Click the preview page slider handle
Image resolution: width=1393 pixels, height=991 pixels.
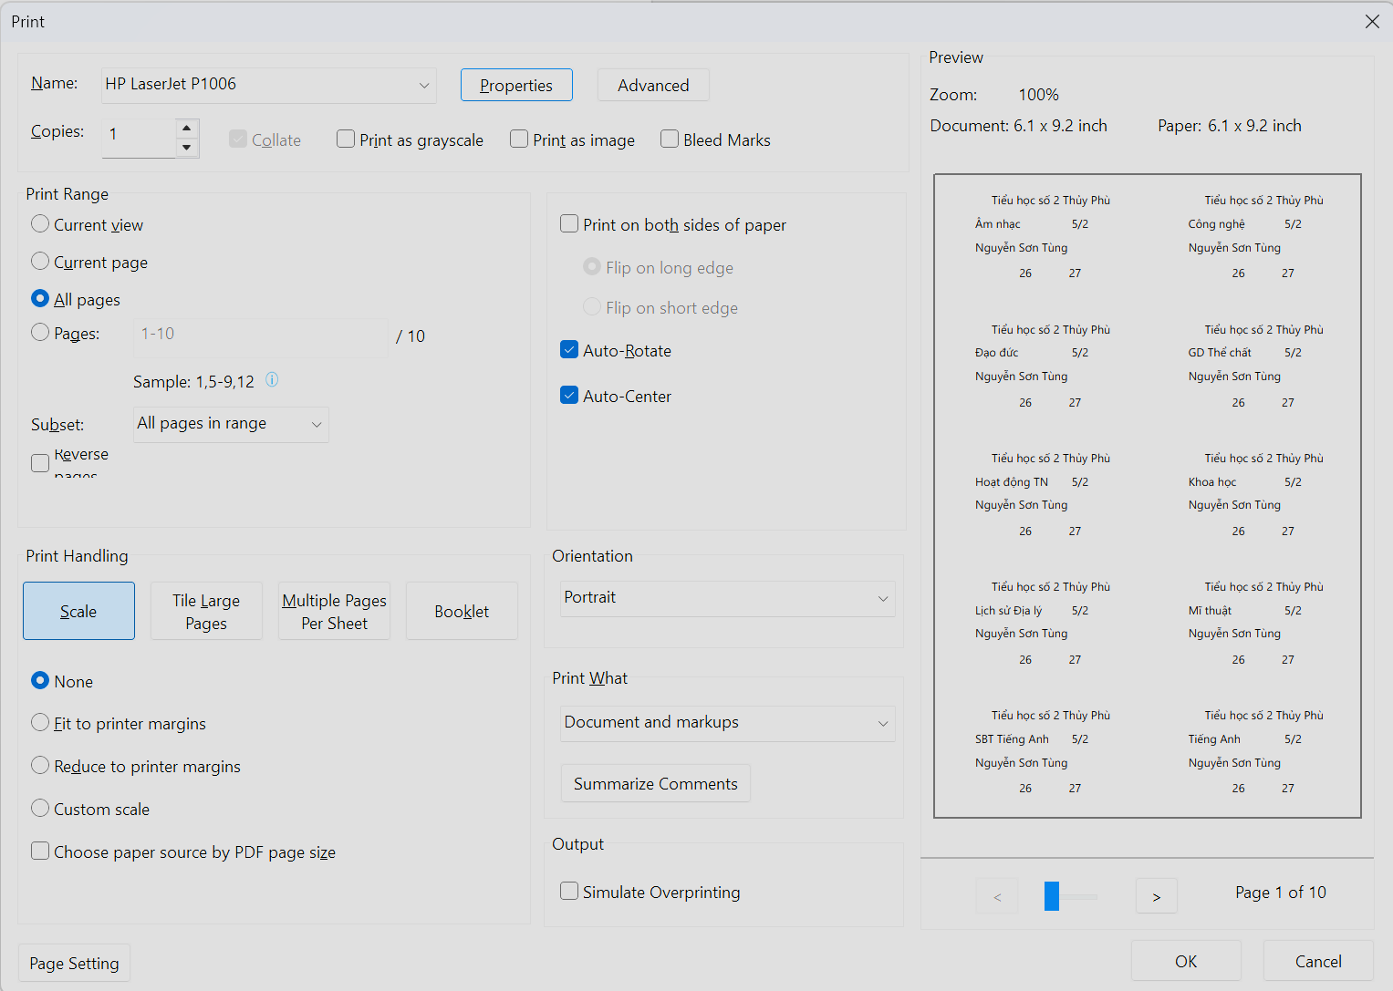(x=1052, y=896)
